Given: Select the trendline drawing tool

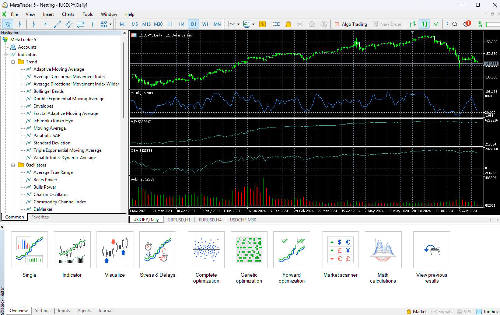Looking at the screenshot, I should pos(57,24).
